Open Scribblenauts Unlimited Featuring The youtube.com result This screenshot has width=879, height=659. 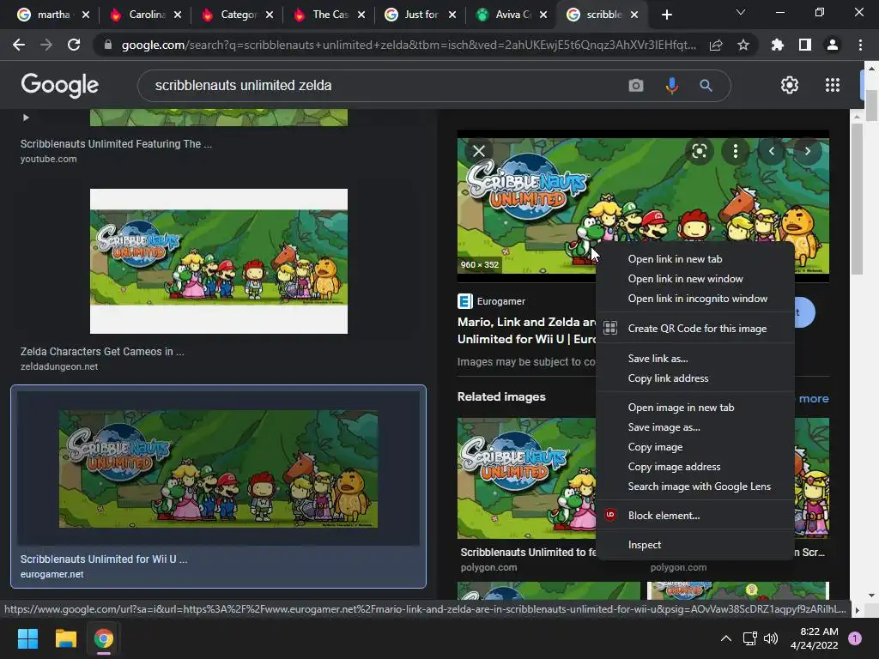tap(116, 144)
